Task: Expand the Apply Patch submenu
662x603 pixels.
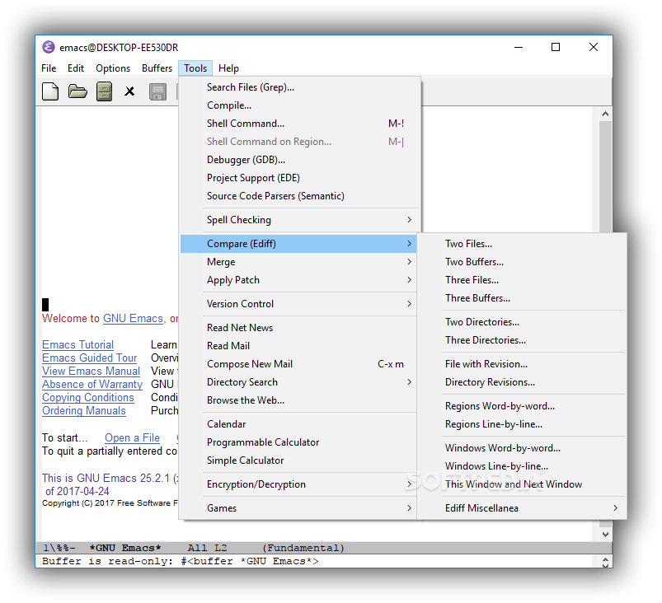Action: (298, 280)
